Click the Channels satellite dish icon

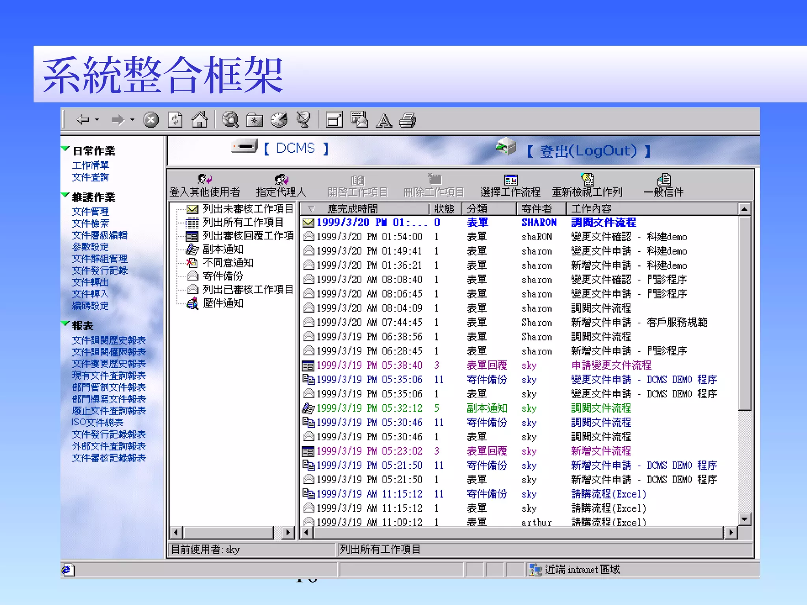pyautogui.click(x=303, y=120)
